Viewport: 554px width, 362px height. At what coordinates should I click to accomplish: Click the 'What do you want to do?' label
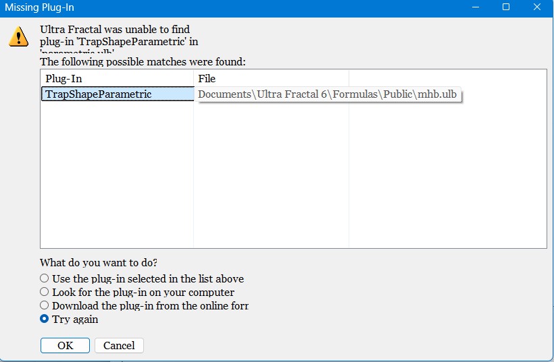pos(99,263)
